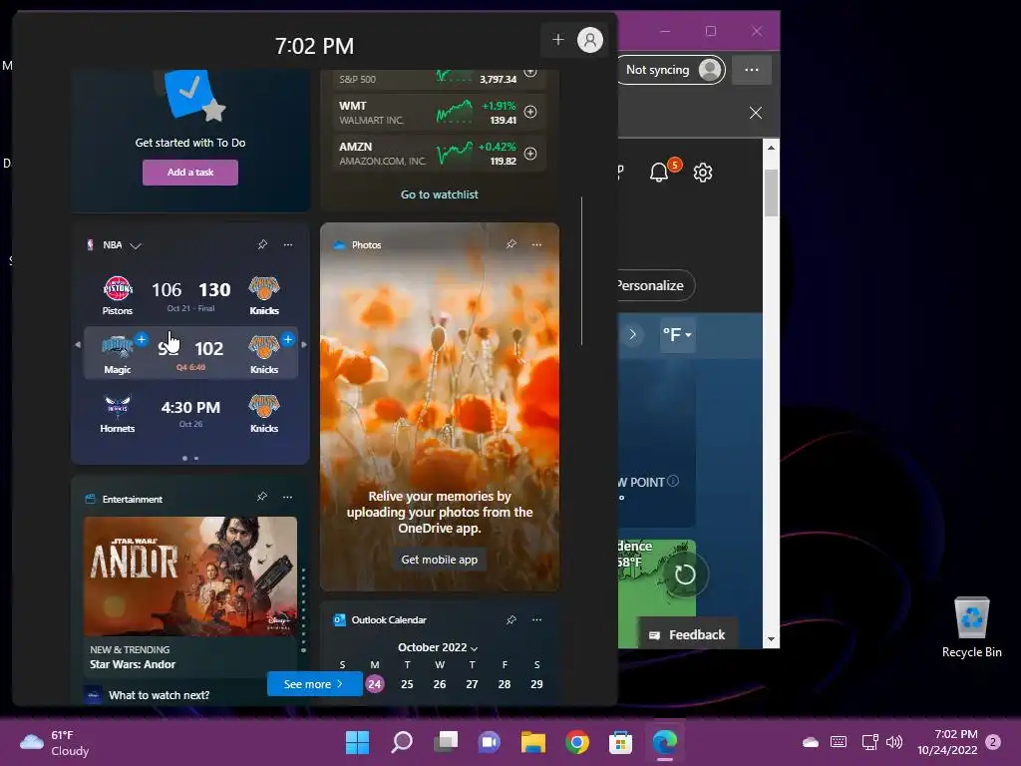
Task: Click Feedback button in Edge window
Action: tap(688, 634)
